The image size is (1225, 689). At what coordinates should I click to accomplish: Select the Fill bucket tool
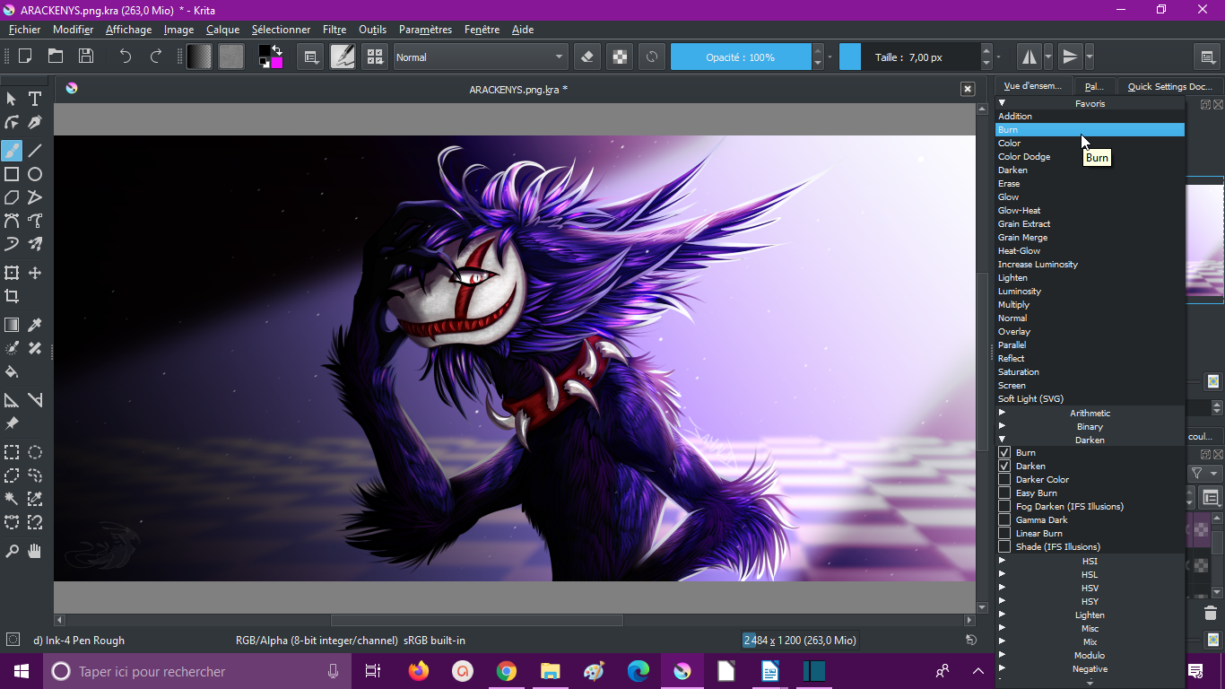(x=12, y=371)
